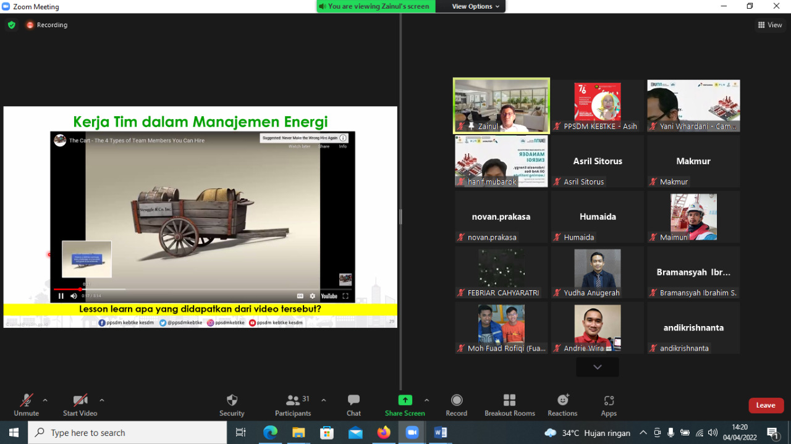Image resolution: width=791 pixels, height=444 pixels.
Task: Click the video title The Cart
Action: [x=137, y=141]
